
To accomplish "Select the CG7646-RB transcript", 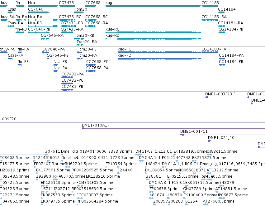I will click(39, 32).
